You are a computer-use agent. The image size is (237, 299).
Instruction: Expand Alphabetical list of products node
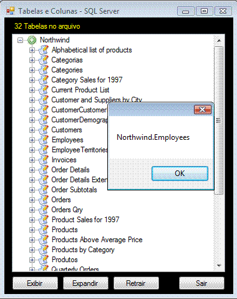[x=32, y=50]
